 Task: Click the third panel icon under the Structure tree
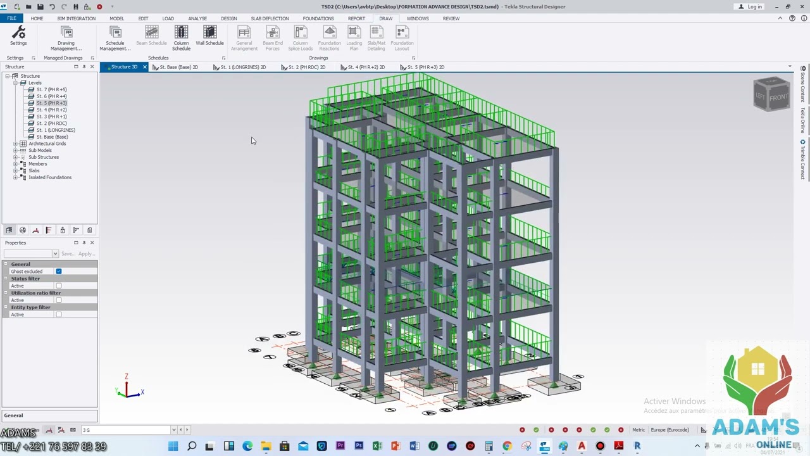[35, 231]
